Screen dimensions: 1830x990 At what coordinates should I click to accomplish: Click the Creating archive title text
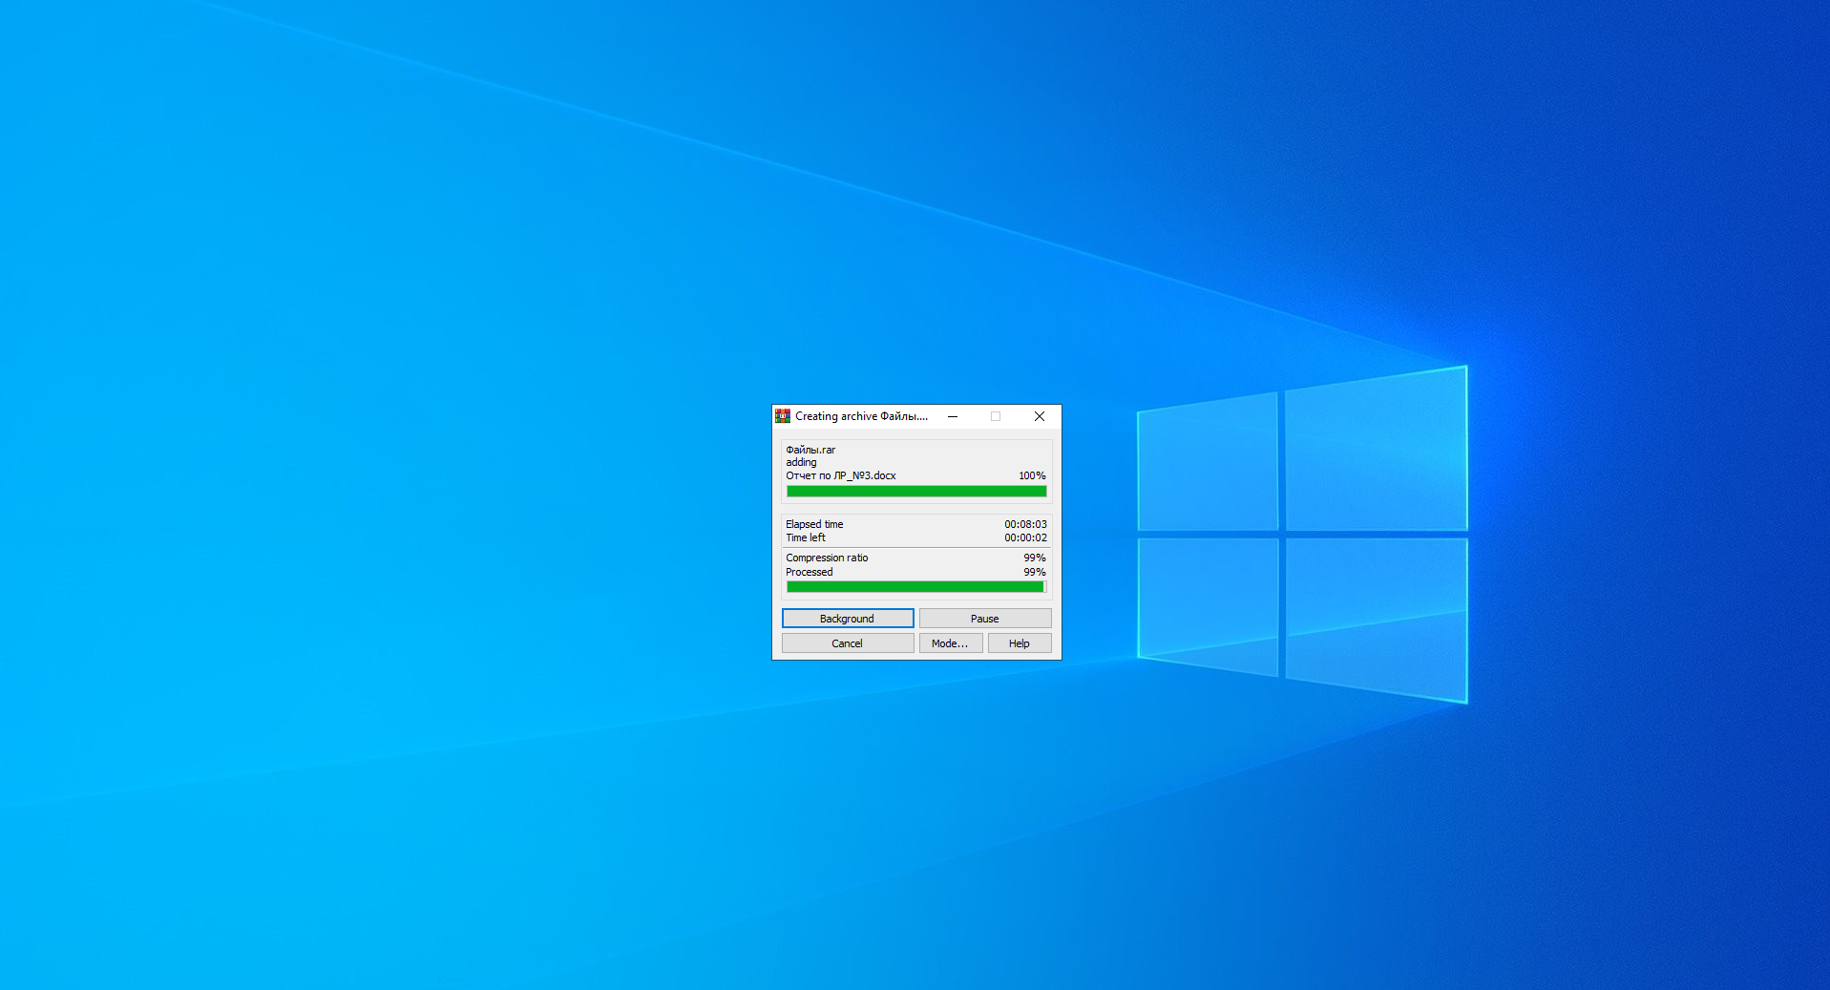(862, 416)
